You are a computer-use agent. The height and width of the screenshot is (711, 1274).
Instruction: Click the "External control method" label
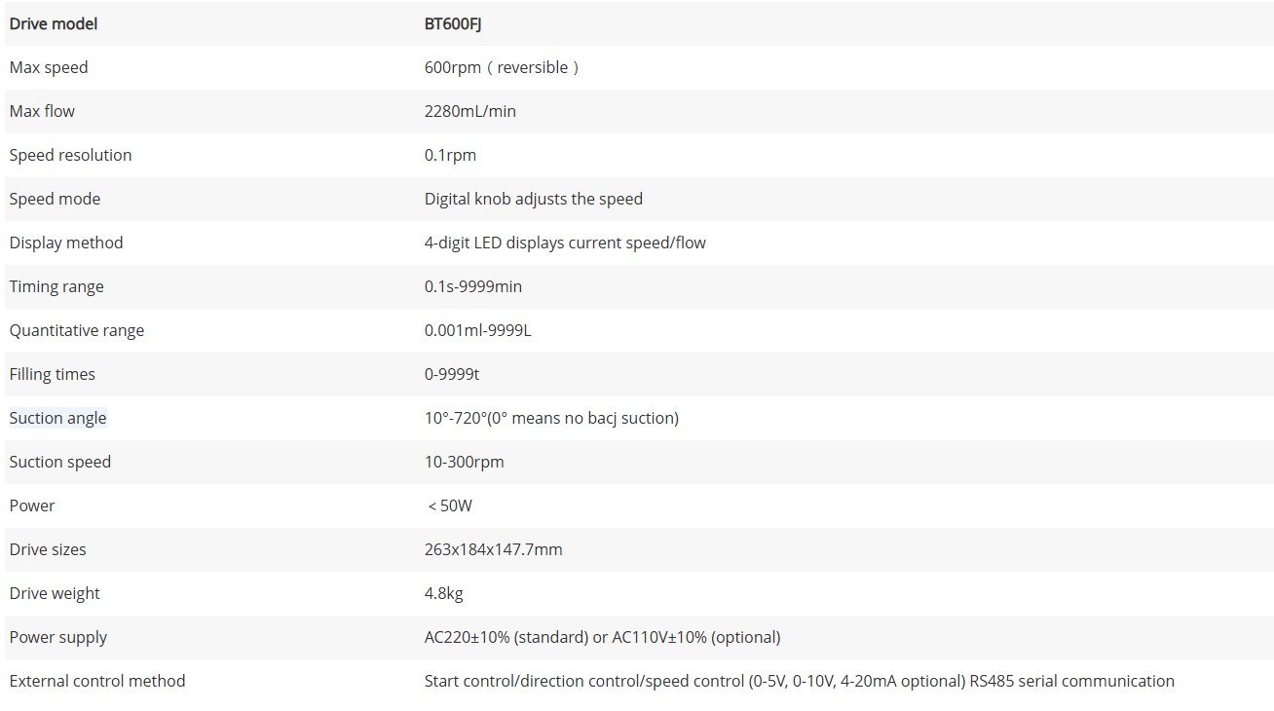97,681
